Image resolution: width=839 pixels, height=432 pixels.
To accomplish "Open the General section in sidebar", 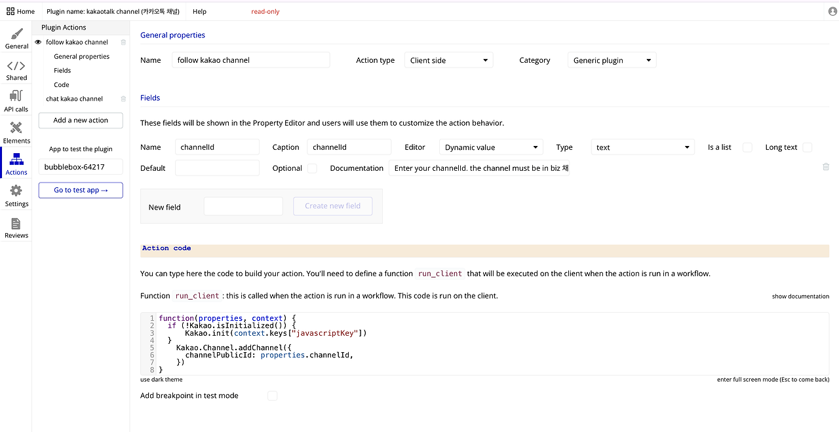I will click(16, 39).
